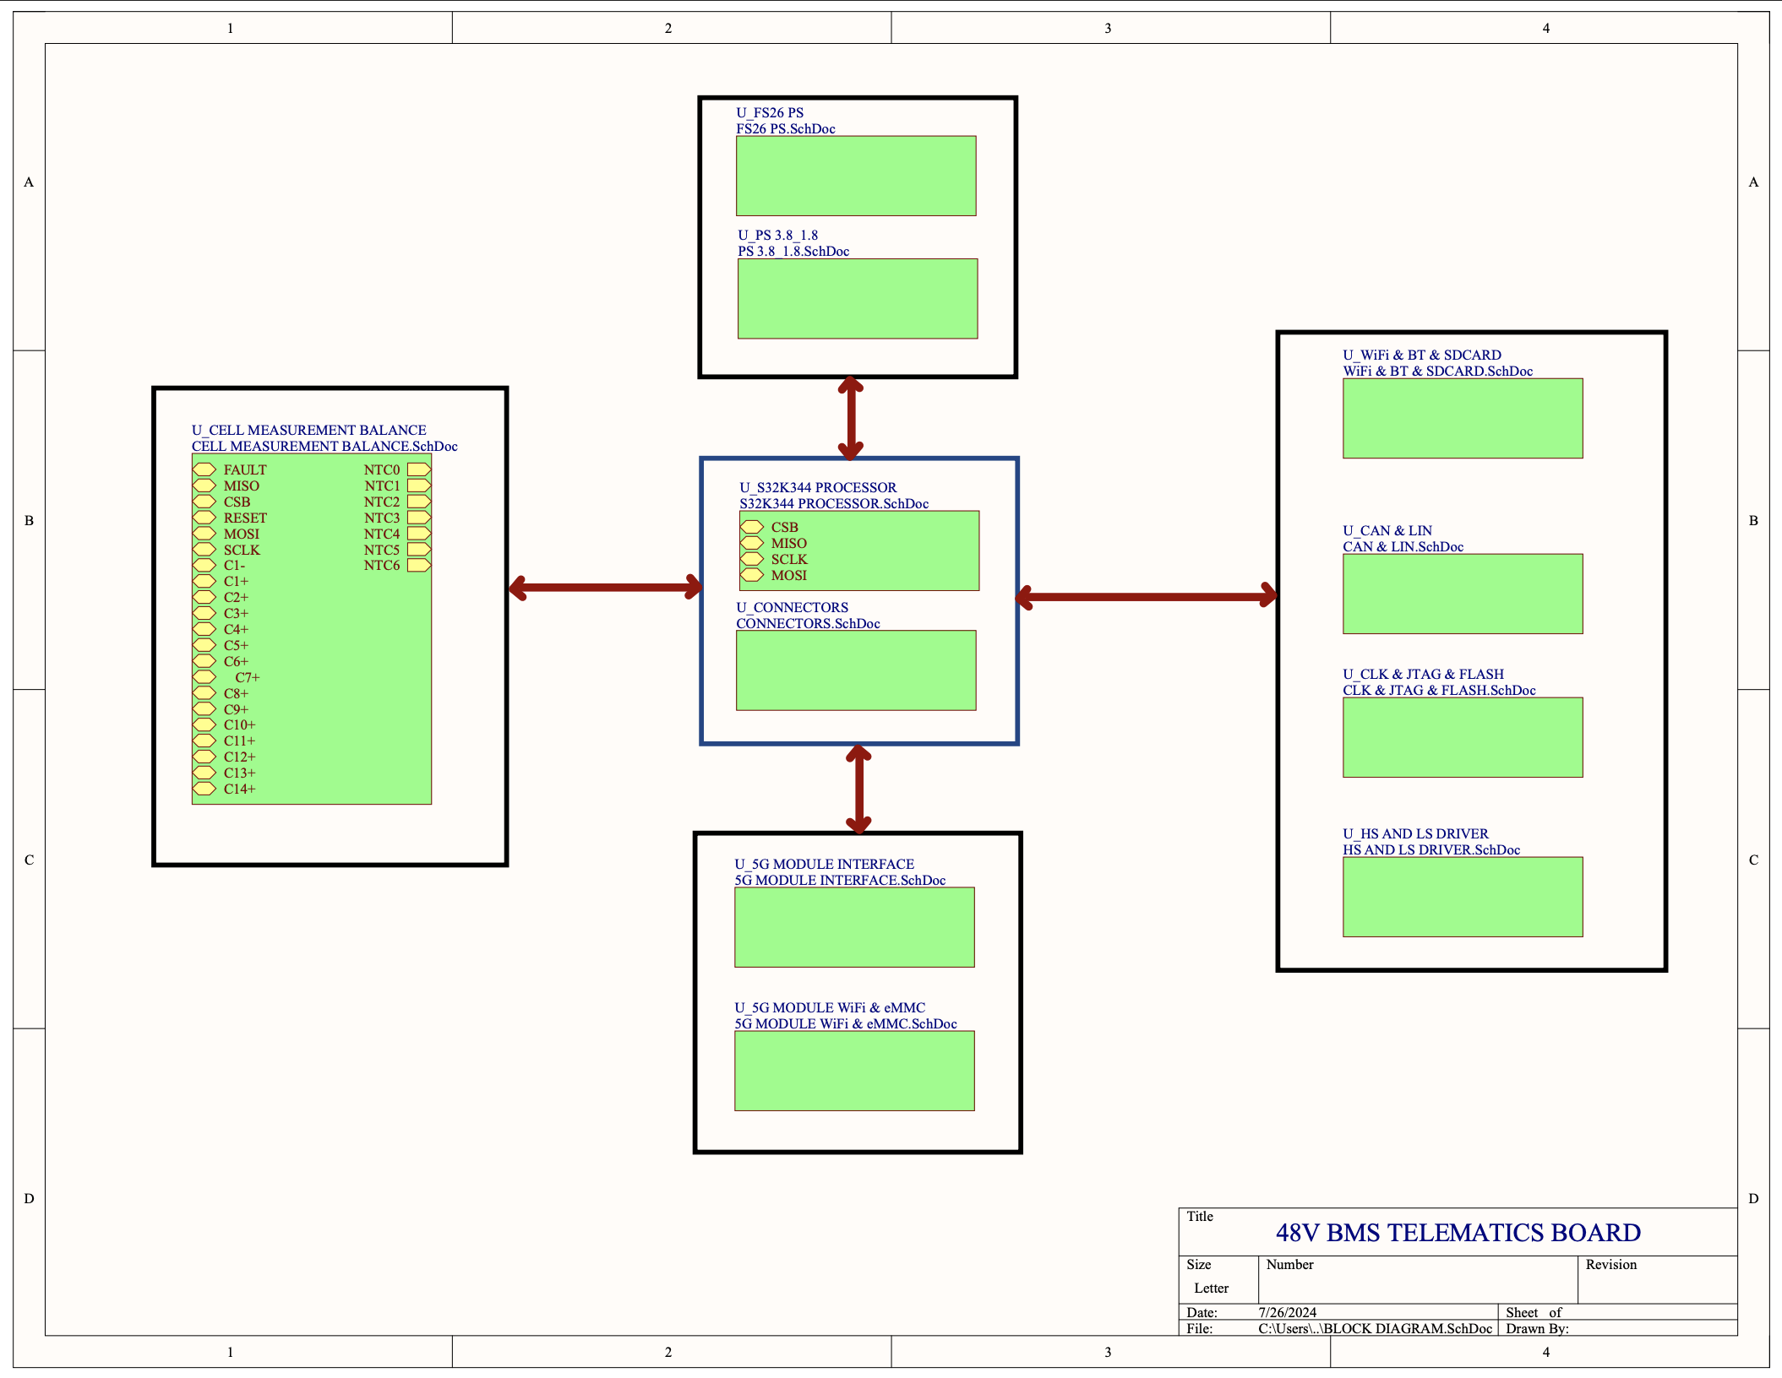Select the C1- port icon
Screen dimensions: 1782x1378
tap(204, 565)
